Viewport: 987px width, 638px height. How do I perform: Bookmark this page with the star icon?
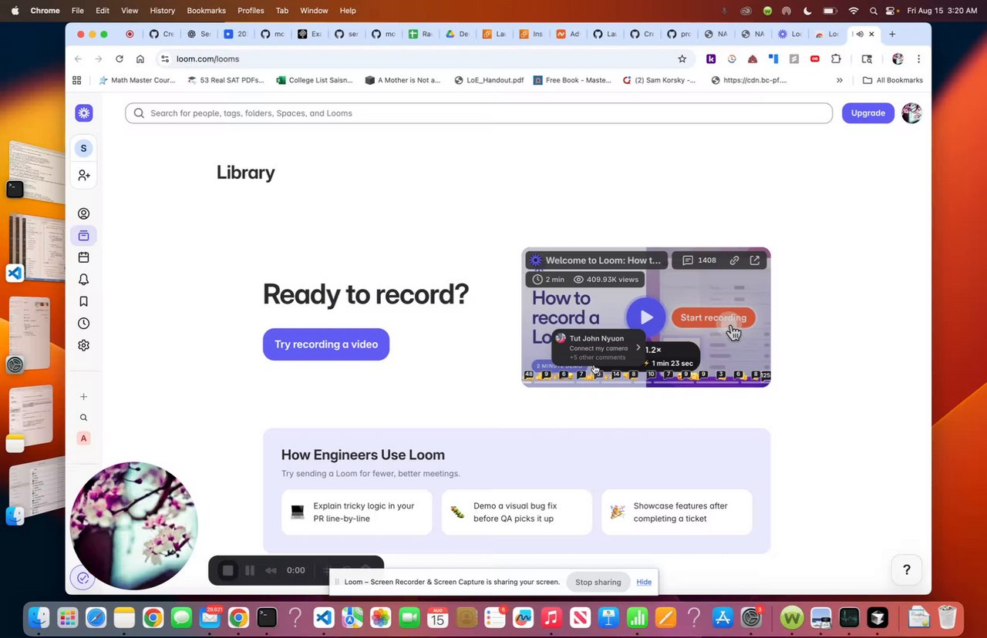point(682,59)
